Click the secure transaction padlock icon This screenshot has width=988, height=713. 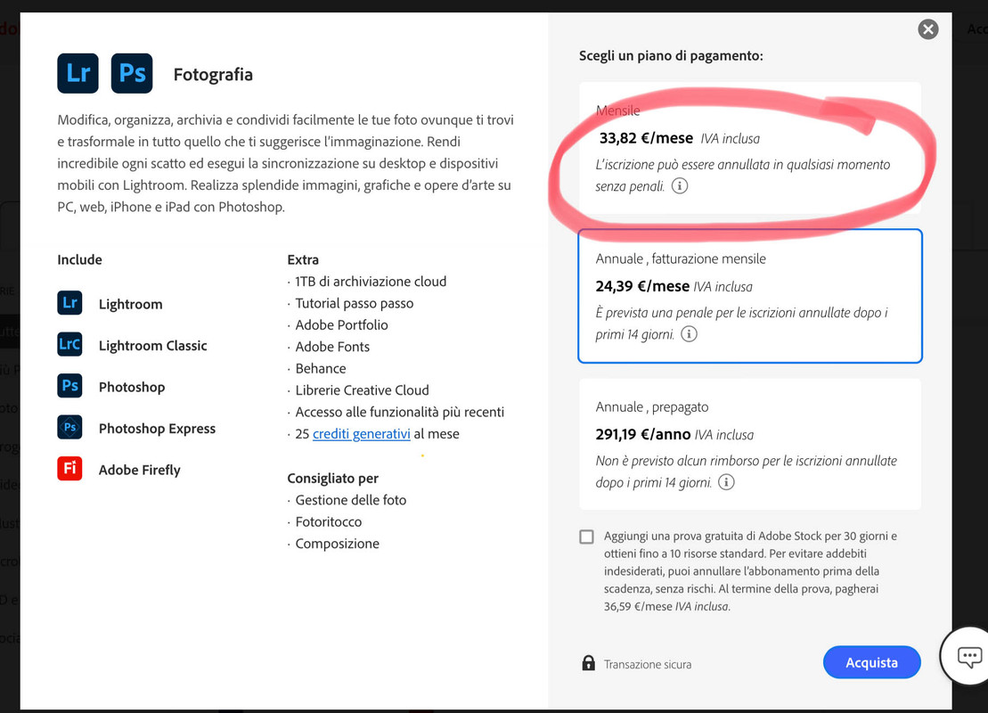pos(588,663)
